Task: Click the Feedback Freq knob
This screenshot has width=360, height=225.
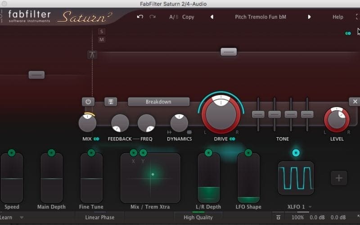Action: pyautogui.click(x=147, y=123)
